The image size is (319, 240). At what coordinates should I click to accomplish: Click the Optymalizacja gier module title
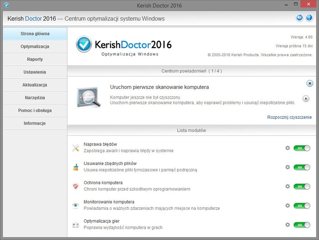click(102, 221)
